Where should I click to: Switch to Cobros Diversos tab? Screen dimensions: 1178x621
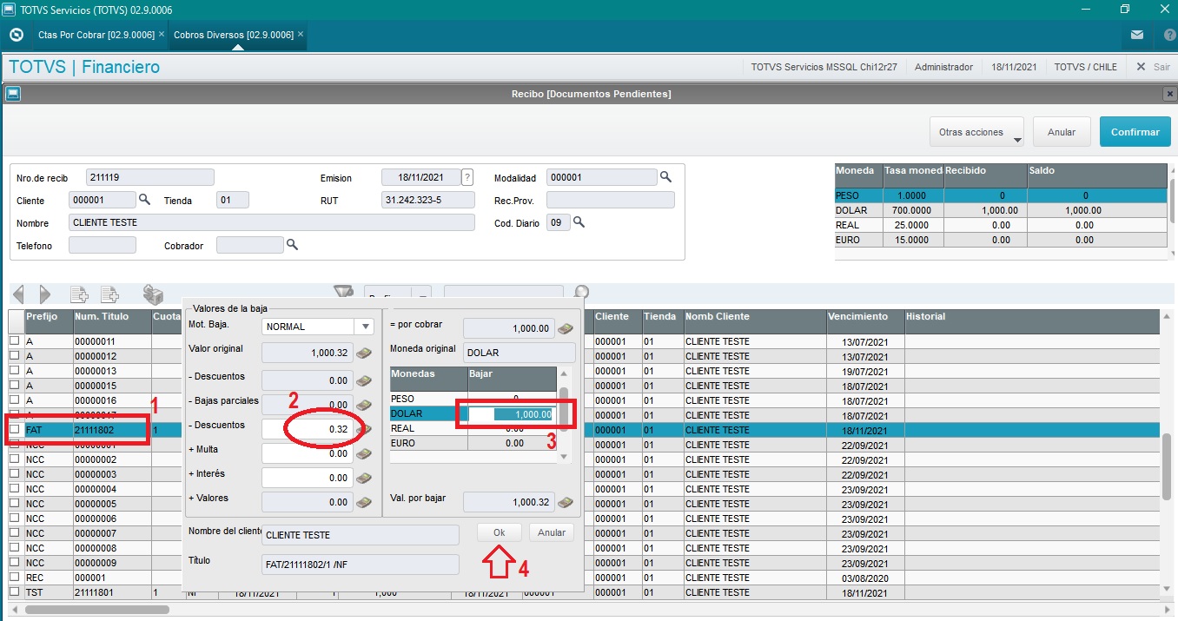click(x=234, y=35)
